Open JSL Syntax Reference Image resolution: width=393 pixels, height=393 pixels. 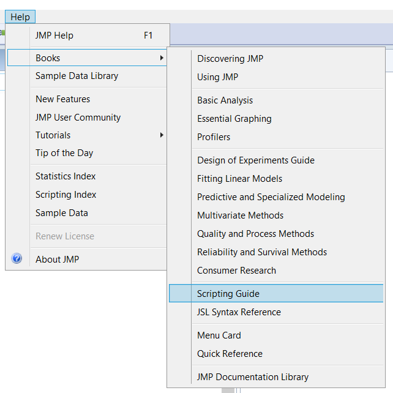(x=239, y=312)
